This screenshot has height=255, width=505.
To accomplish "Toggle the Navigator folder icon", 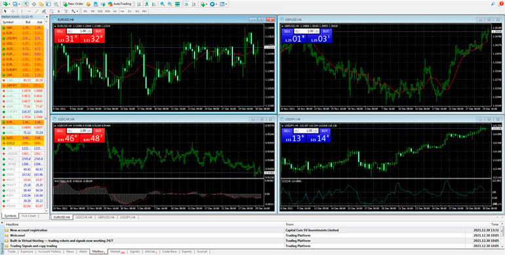I will [41, 4].
